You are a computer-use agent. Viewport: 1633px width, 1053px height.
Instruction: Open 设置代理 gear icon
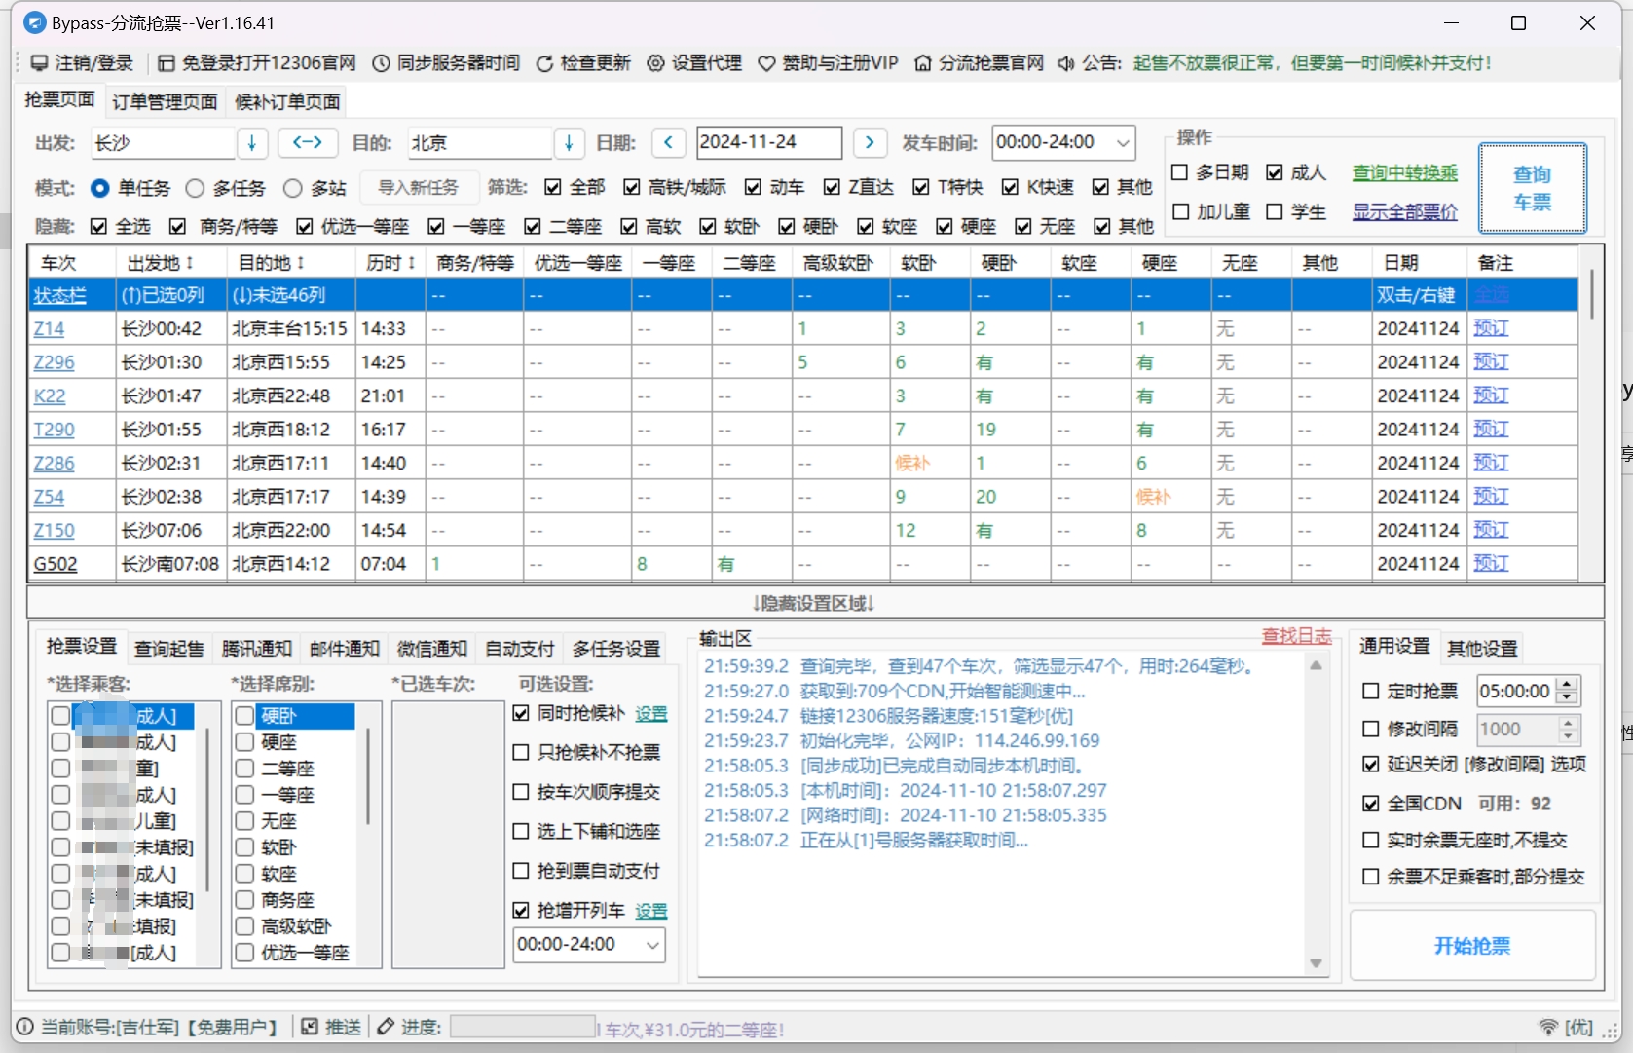(x=656, y=63)
